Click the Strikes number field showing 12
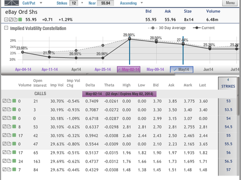This screenshot has height=180, width=241. pos(74,3)
